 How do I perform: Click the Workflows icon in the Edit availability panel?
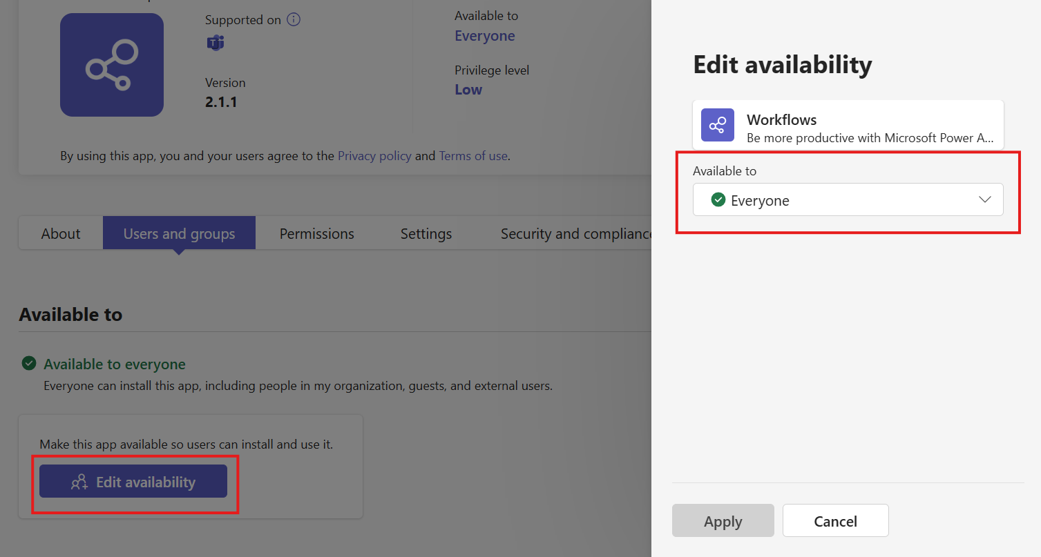coord(717,125)
